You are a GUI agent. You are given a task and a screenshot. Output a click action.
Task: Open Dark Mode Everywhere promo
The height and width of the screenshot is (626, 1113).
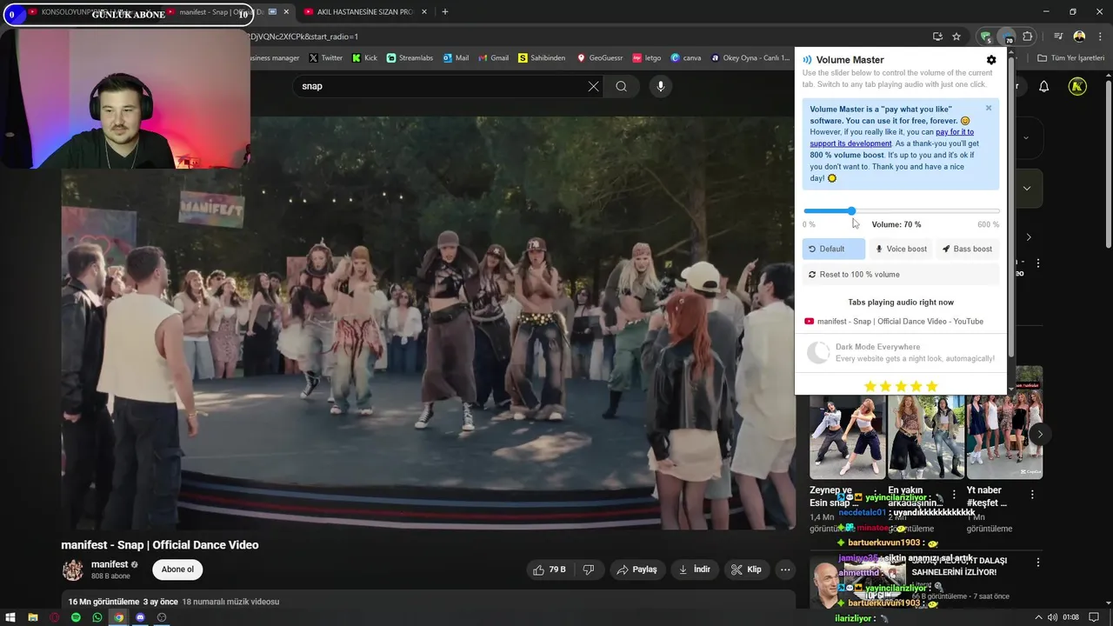[901, 352]
